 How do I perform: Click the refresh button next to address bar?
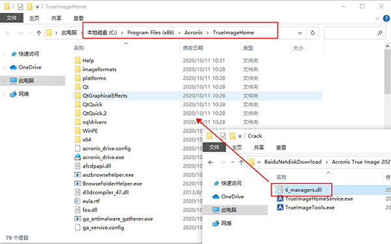(312, 33)
